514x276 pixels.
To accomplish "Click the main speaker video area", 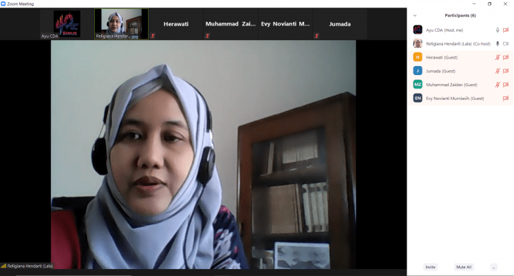I will pos(203,154).
